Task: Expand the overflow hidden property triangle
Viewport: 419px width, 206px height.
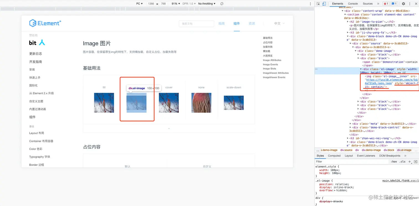Action: click(x=334, y=191)
